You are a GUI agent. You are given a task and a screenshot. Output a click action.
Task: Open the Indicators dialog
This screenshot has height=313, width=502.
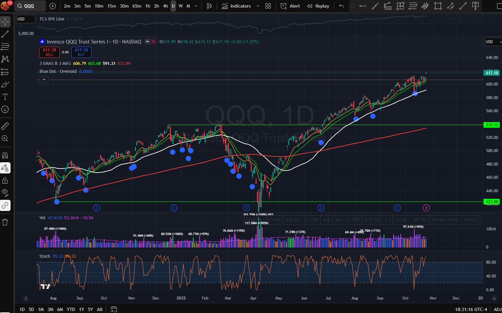(236, 6)
